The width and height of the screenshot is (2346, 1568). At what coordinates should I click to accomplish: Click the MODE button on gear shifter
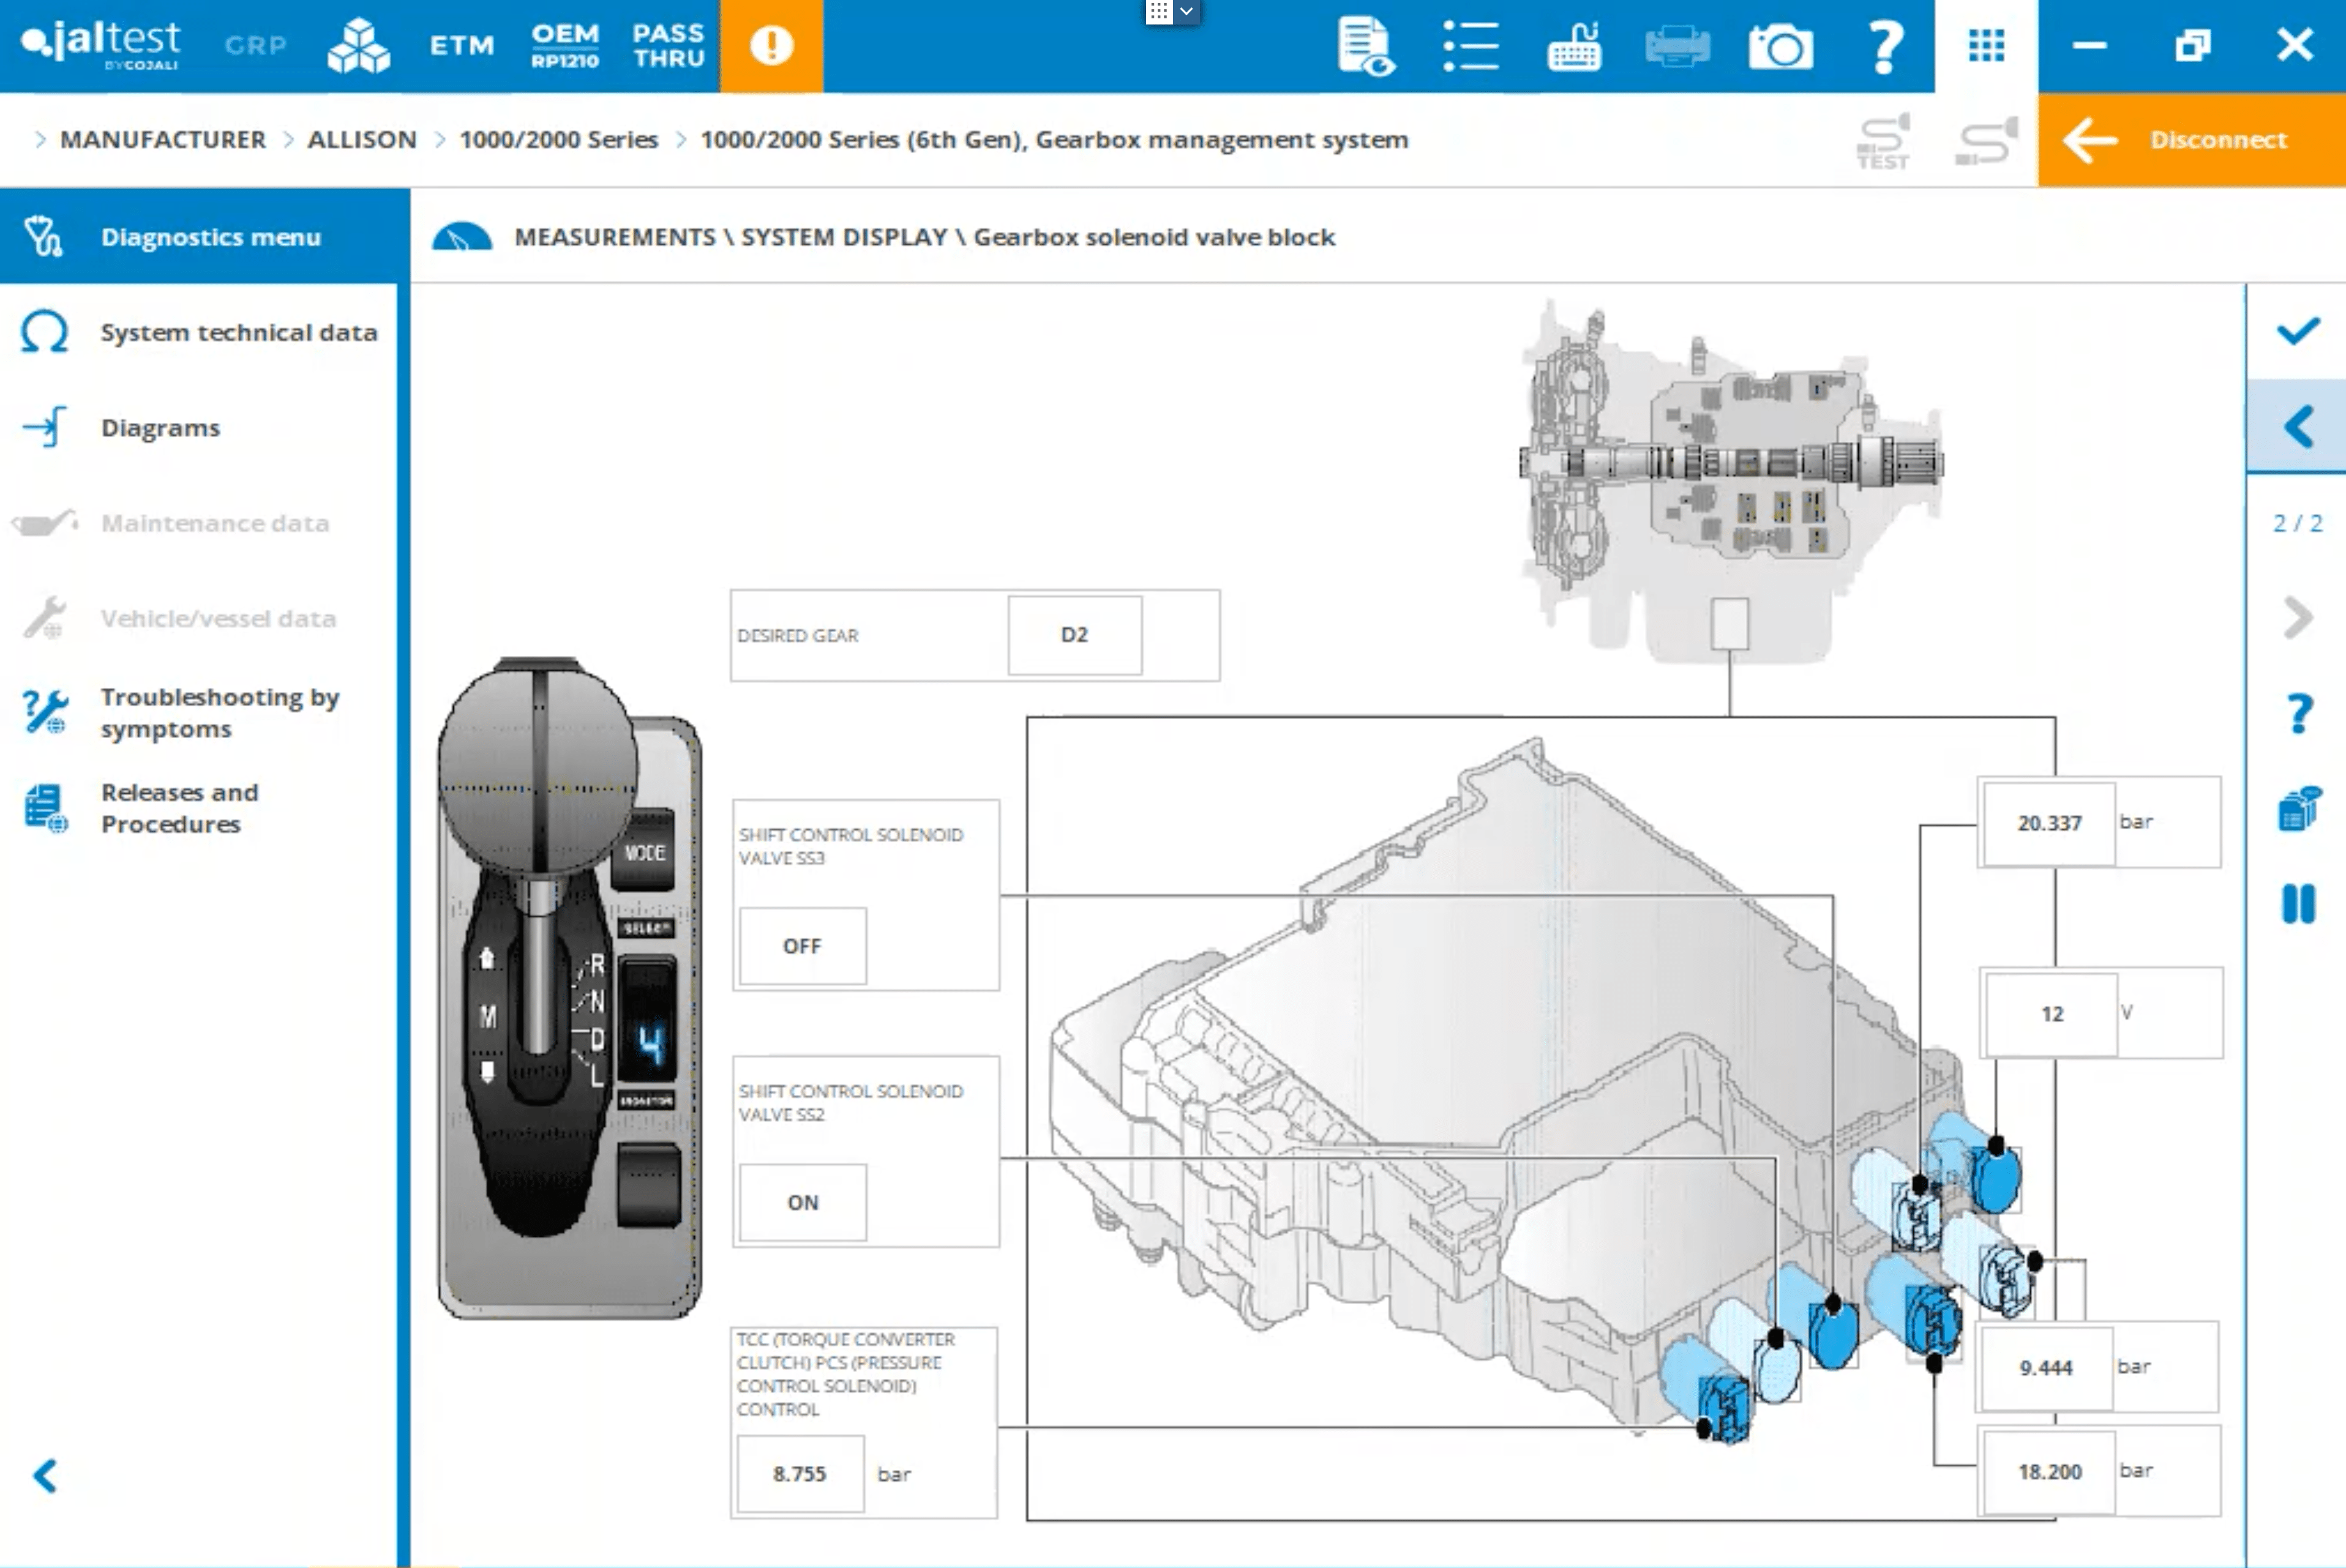(x=644, y=852)
